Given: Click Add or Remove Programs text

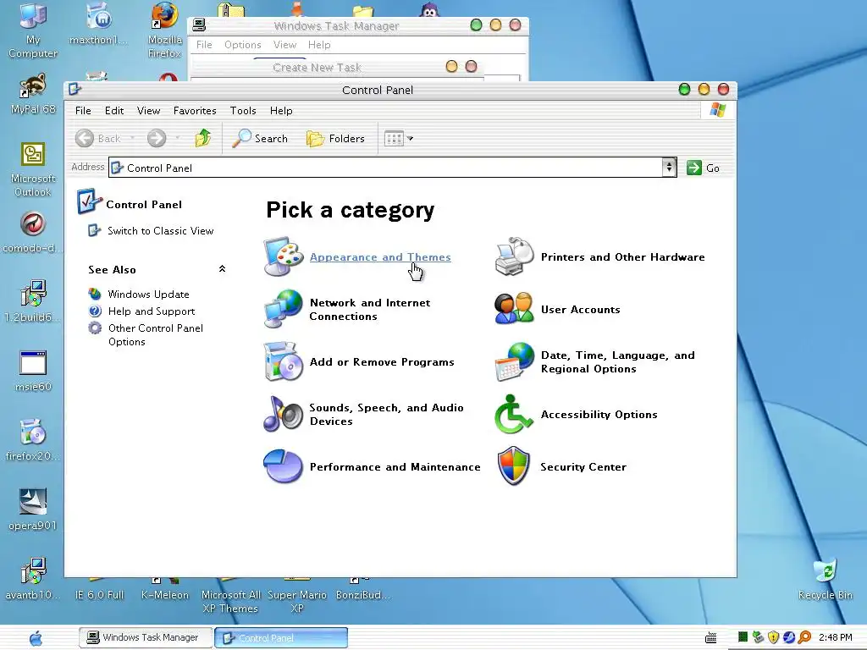Looking at the screenshot, I should tap(382, 362).
